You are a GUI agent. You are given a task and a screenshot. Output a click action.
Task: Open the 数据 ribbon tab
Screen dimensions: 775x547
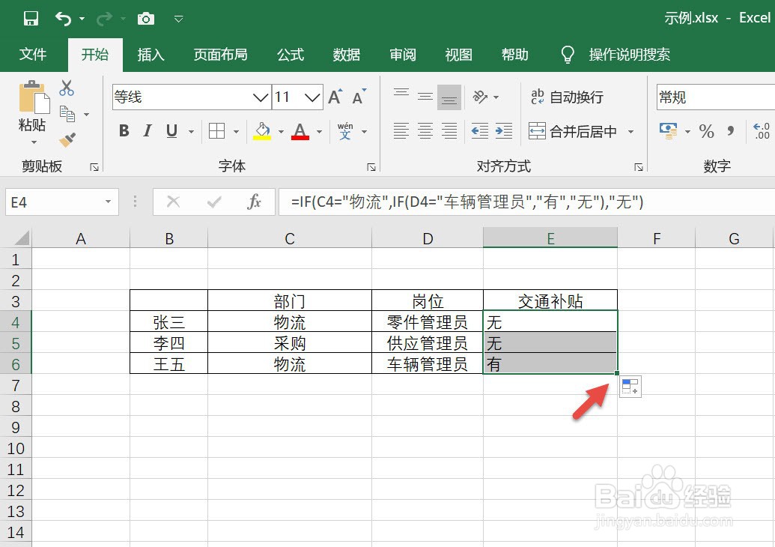(x=346, y=54)
